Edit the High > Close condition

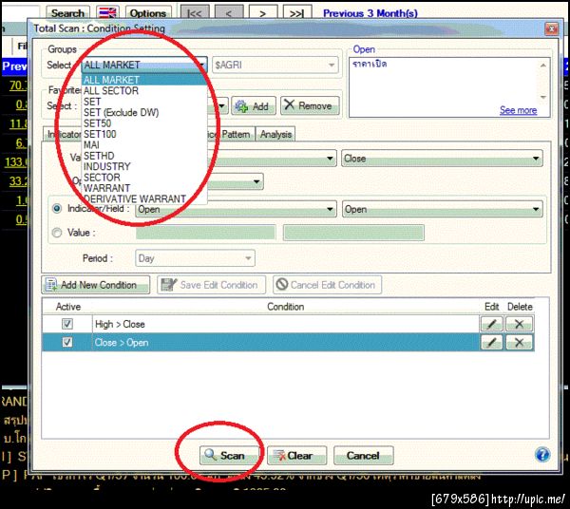pos(491,324)
